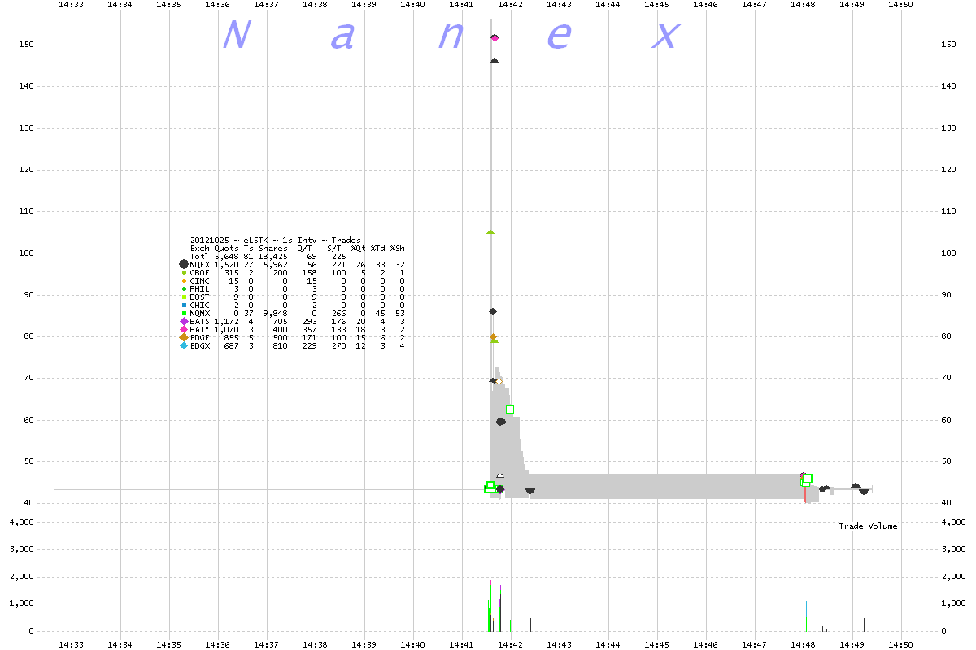
Task: Click the 'S/T' column header
Action: point(333,249)
